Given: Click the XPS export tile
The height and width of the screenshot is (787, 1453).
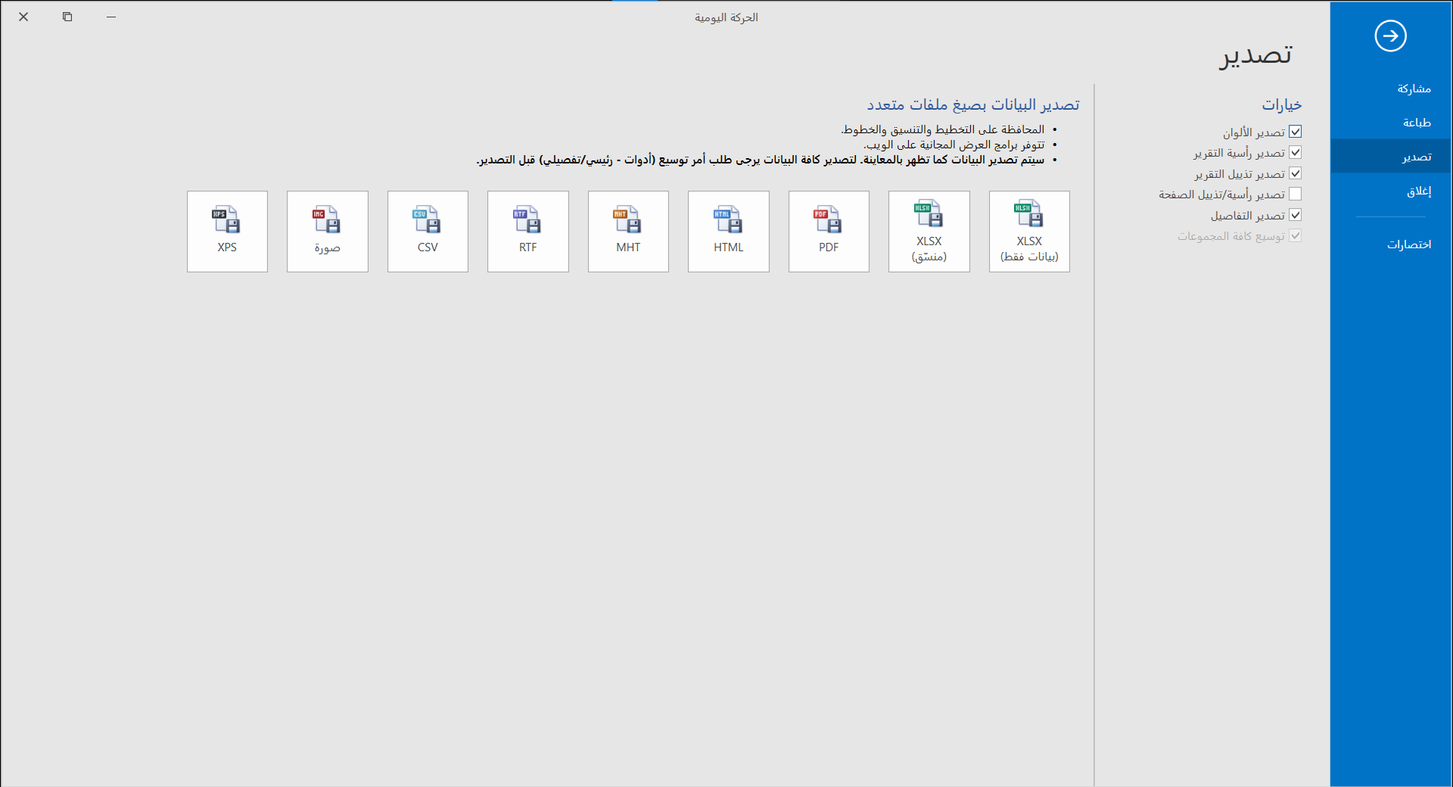Looking at the screenshot, I should pos(227,231).
